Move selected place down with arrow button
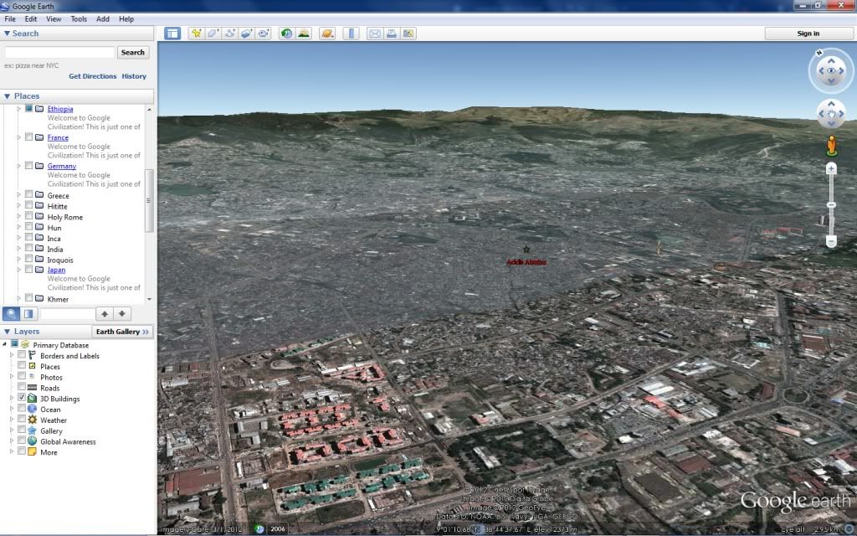857x536 pixels. point(122,313)
